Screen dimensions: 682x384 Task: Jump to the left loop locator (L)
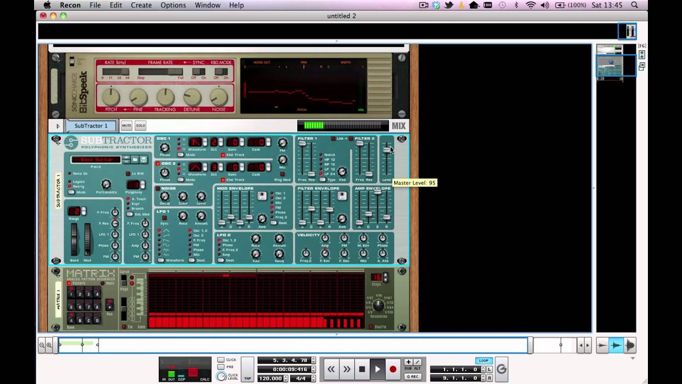(489, 369)
